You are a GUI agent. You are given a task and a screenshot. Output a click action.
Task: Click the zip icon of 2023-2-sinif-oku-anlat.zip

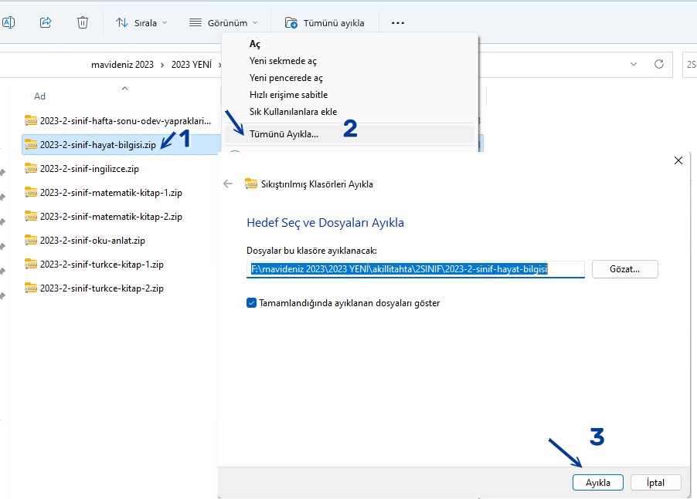[x=31, y=240]
